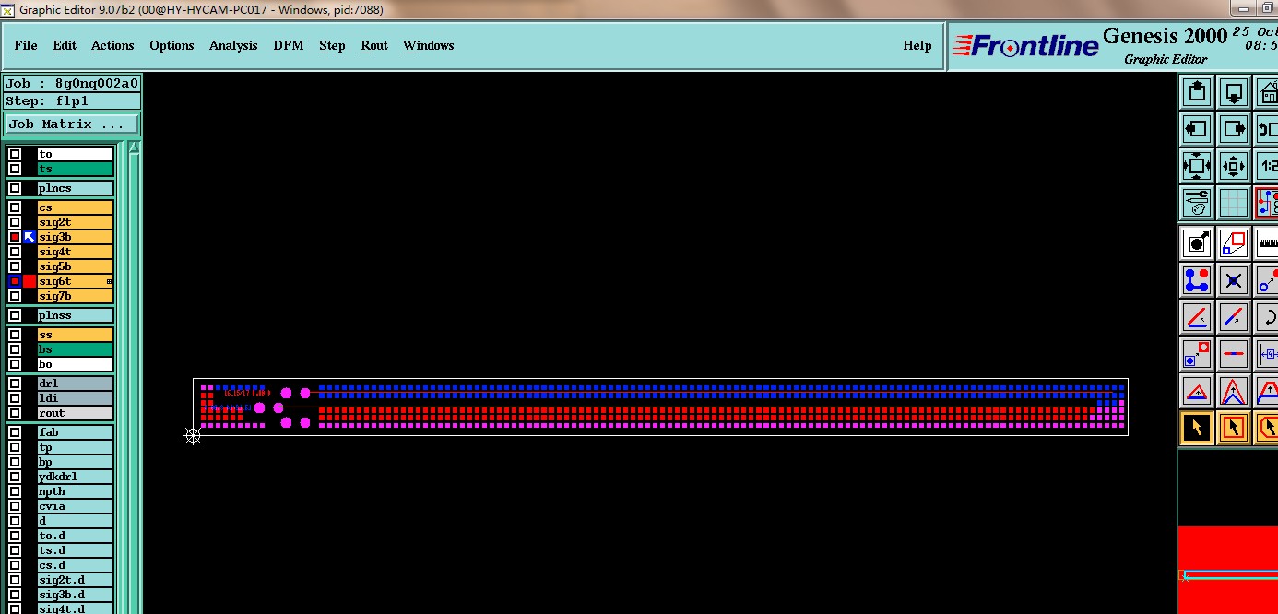Select the red-blue angled line edit tool
The image size is (1278, 614).
1197,317
